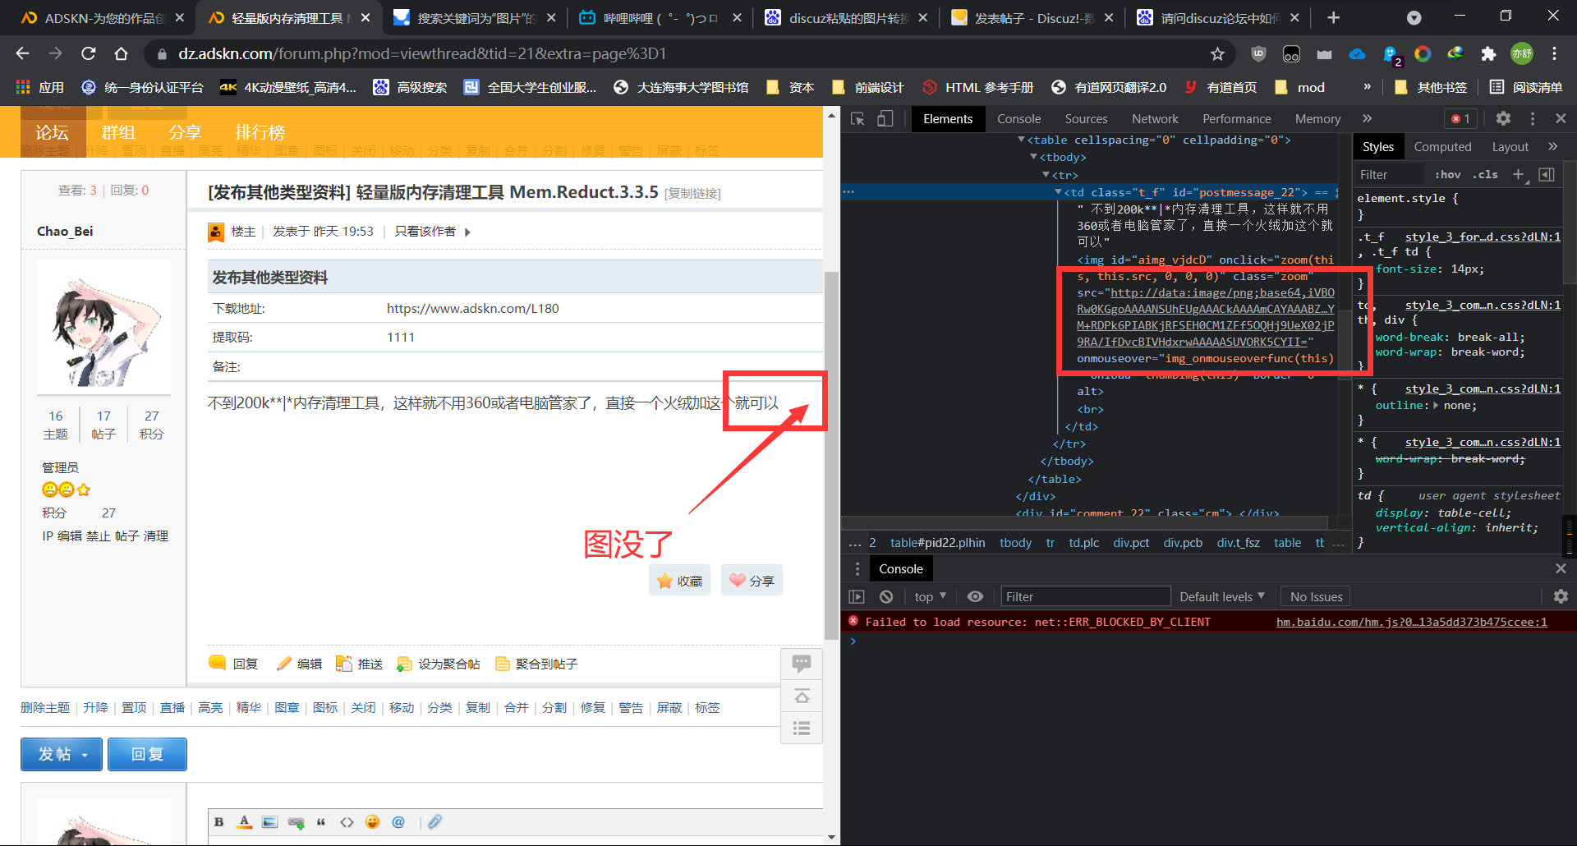
Task: Toggle computed styles sidebar icon
Action: pos(1547,174)
